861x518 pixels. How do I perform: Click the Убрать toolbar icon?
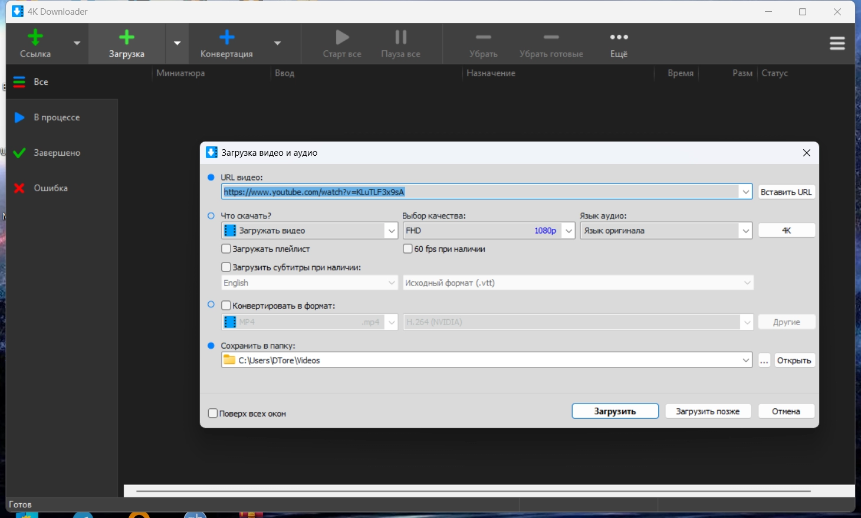(x=484, y=37)
